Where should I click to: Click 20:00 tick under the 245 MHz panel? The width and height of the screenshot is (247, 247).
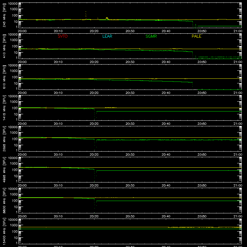[22, 31]
